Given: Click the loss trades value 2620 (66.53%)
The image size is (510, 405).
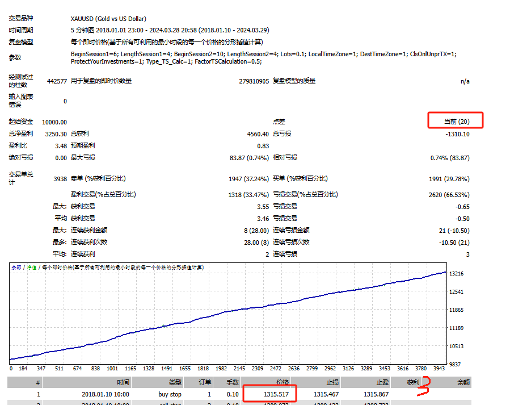Looking at the screenshot, I should tap(449, 195).
